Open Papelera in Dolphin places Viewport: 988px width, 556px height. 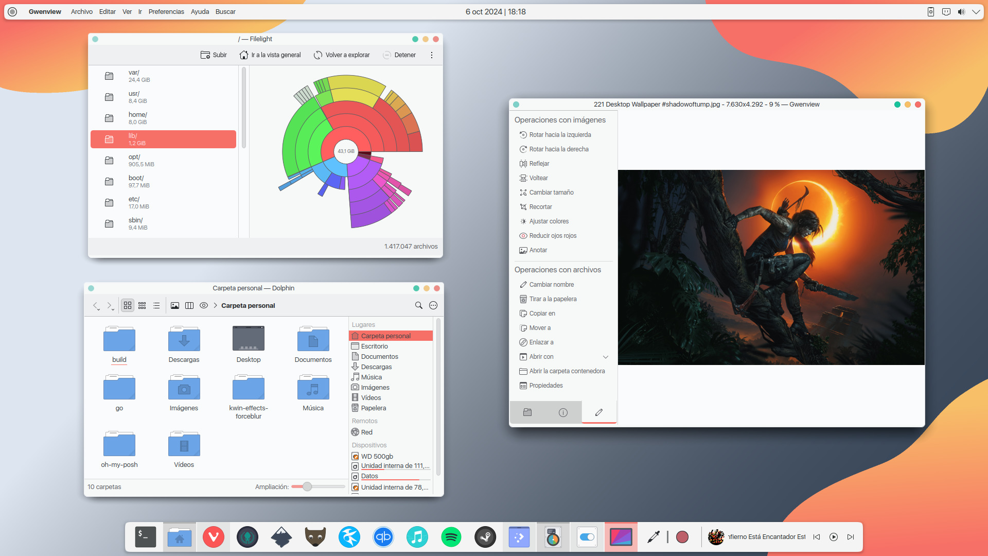tap(391, 408)
